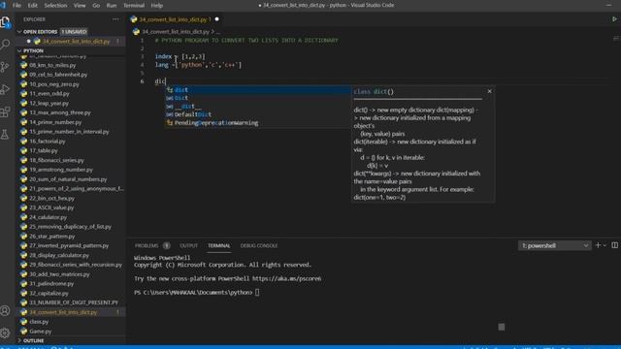Screen dimensions: 621x349
Task: Open the Search view in activity bar
Action: coord(5,45)
